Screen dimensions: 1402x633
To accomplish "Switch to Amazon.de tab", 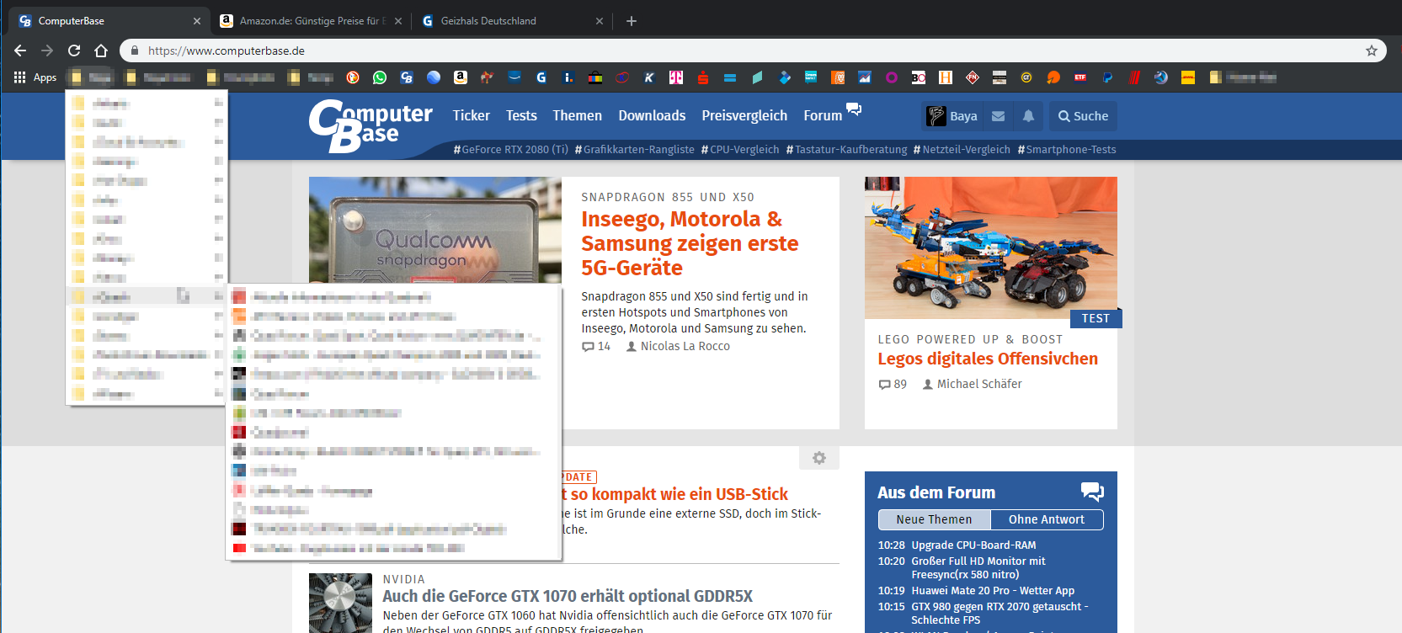I will click(x=309, y=21).
